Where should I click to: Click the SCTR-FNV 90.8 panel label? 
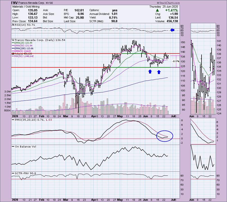25,173
